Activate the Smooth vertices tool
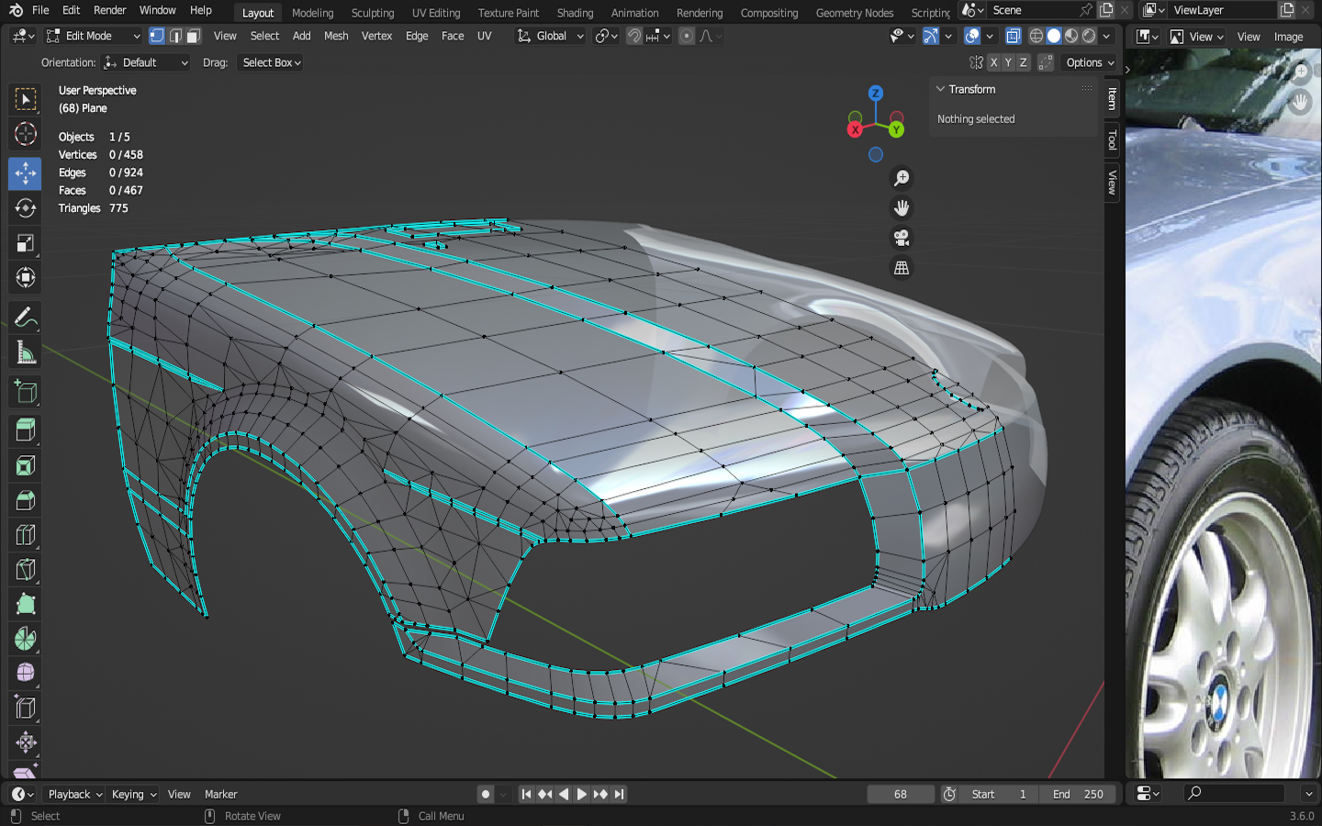1322x826 pixels. point(25,673)
